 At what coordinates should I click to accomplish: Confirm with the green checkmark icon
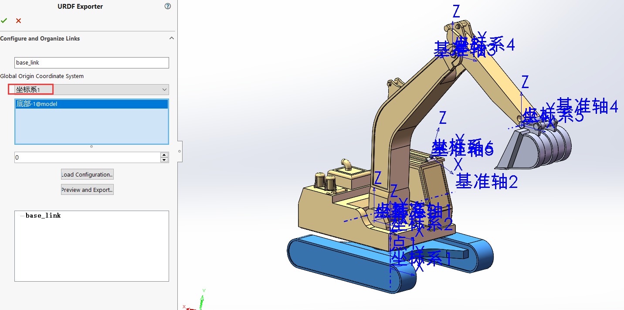[4, 20]
